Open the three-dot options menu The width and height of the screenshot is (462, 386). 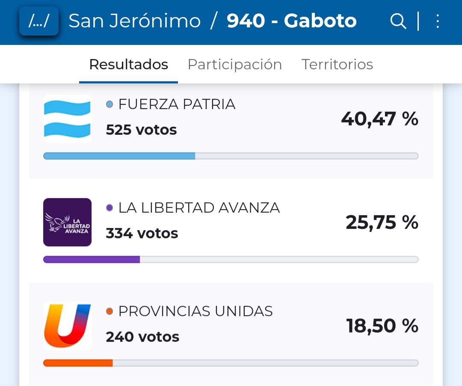point(437,21)
